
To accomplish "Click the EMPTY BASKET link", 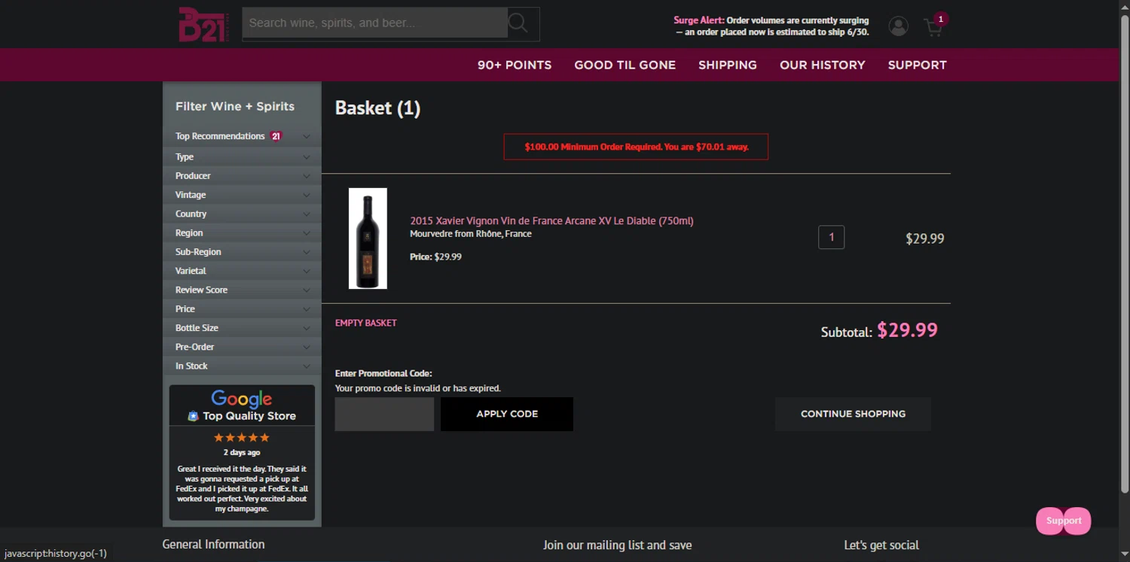I will pos(365,323).
